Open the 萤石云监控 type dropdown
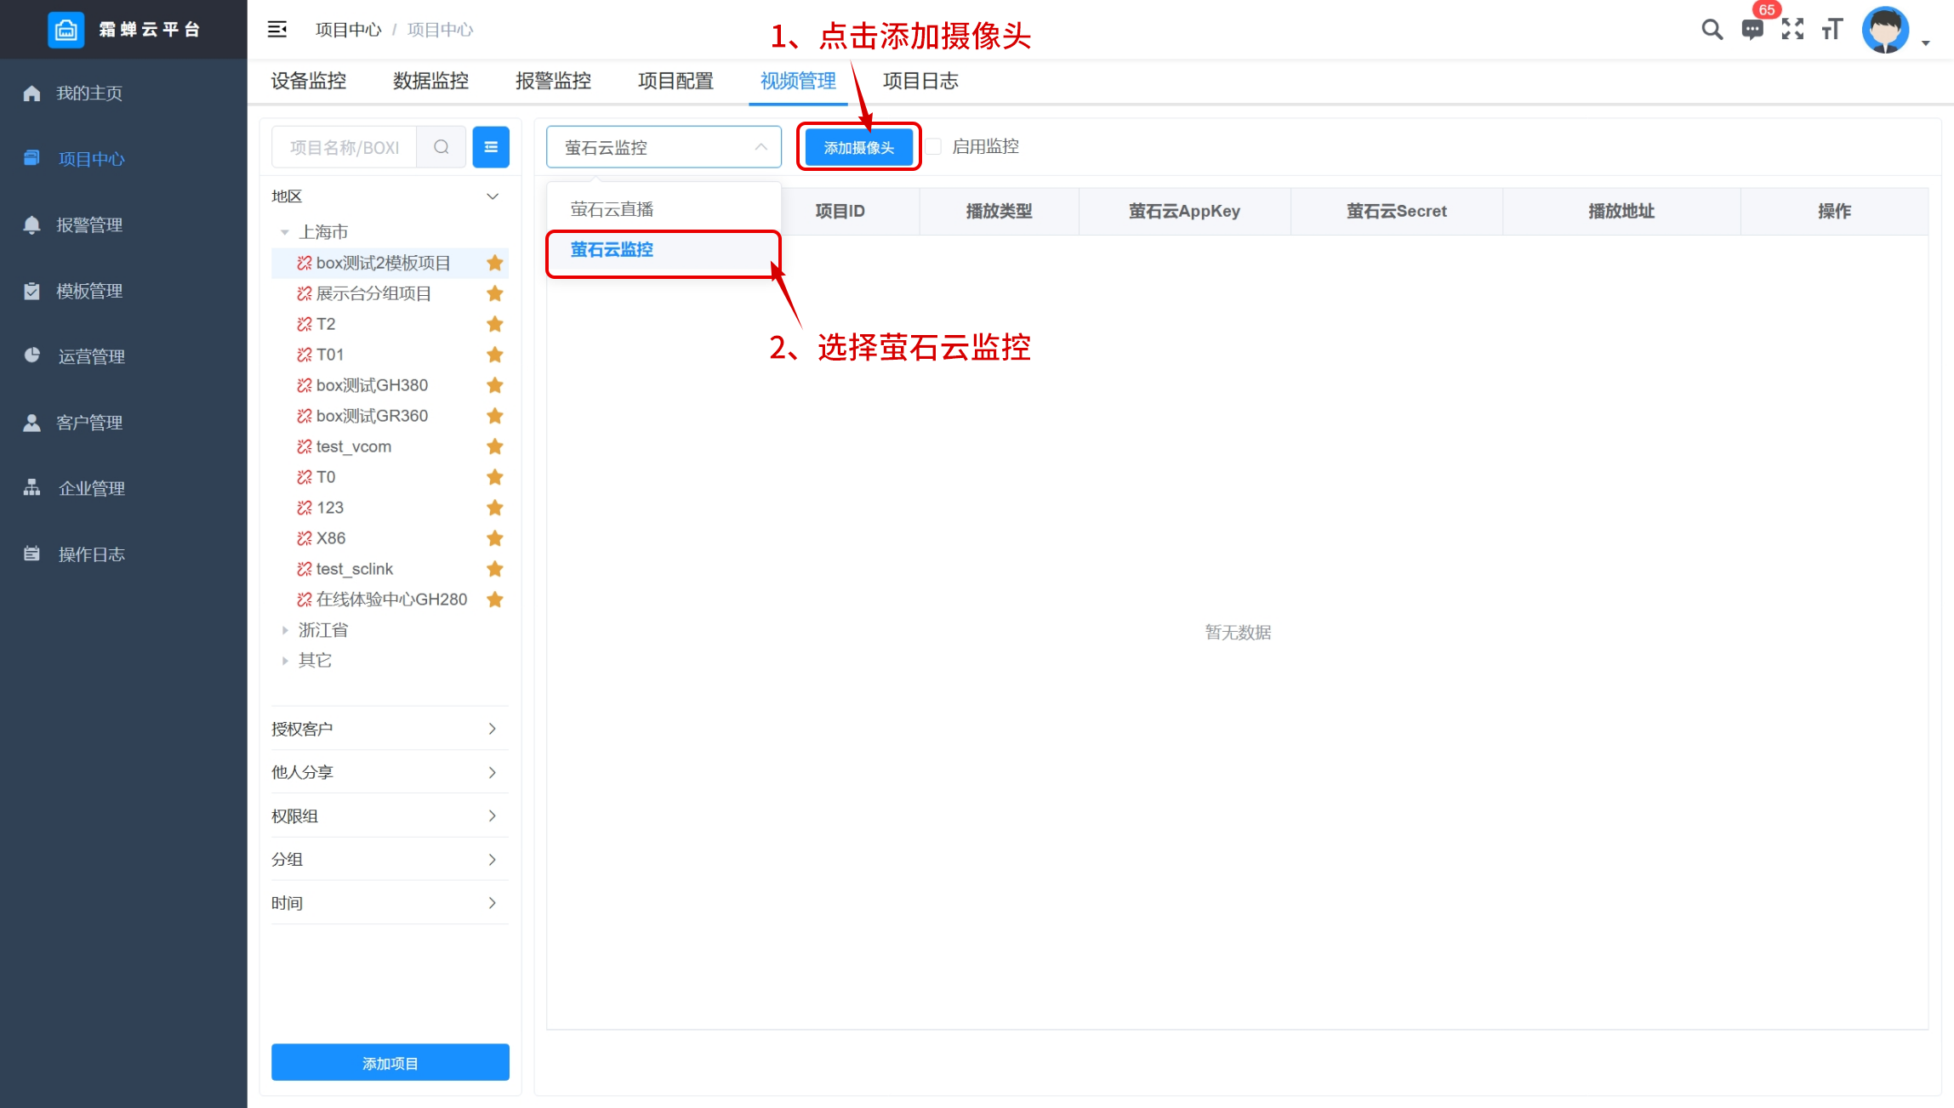This screenshot has width=1954, height=1108. (664, 147)
